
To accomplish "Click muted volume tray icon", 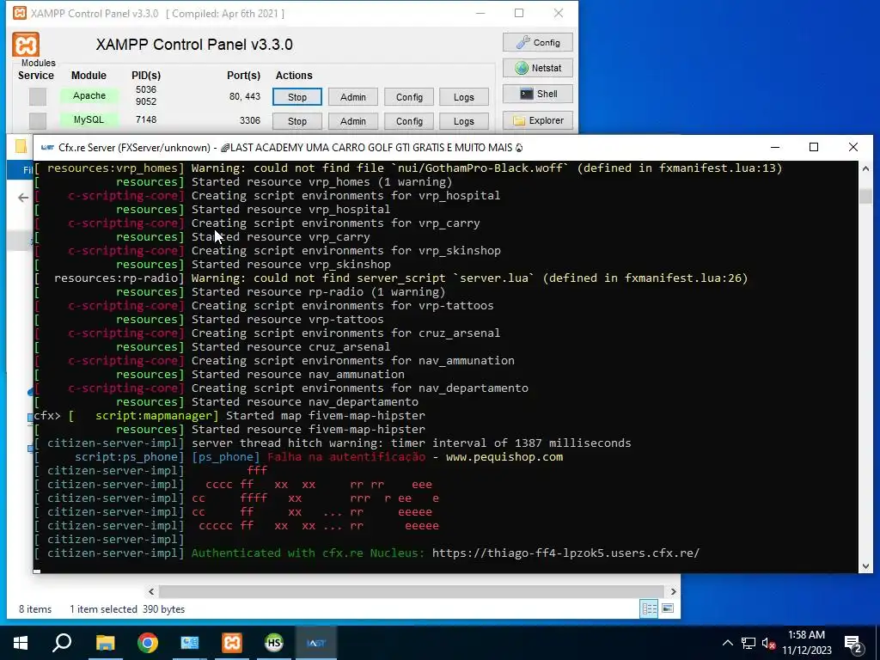I will coord(768,643).
